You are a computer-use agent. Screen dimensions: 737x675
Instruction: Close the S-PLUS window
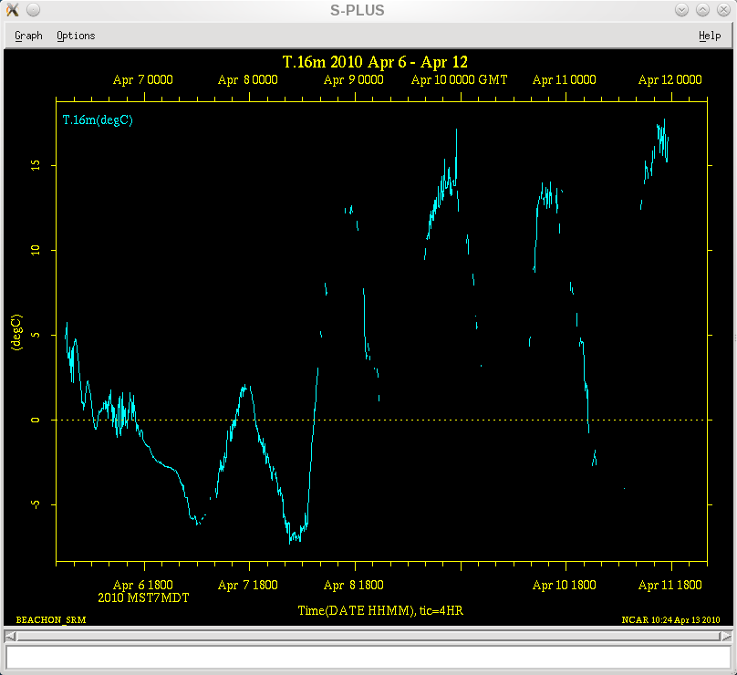(722, 10)
